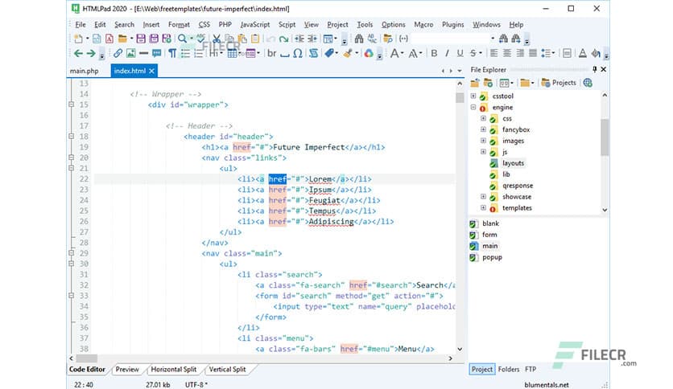Viewport: 673px width, 389px height.
Task: Open the JavaScript menu
Action: (254, 25)
